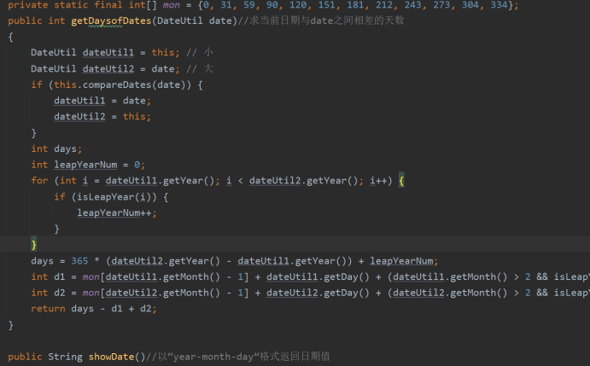590x366 pixels.
Task: Click 'this' in 'dateUtil2 = this;' assignment
Action: click(x=134, y=117)
